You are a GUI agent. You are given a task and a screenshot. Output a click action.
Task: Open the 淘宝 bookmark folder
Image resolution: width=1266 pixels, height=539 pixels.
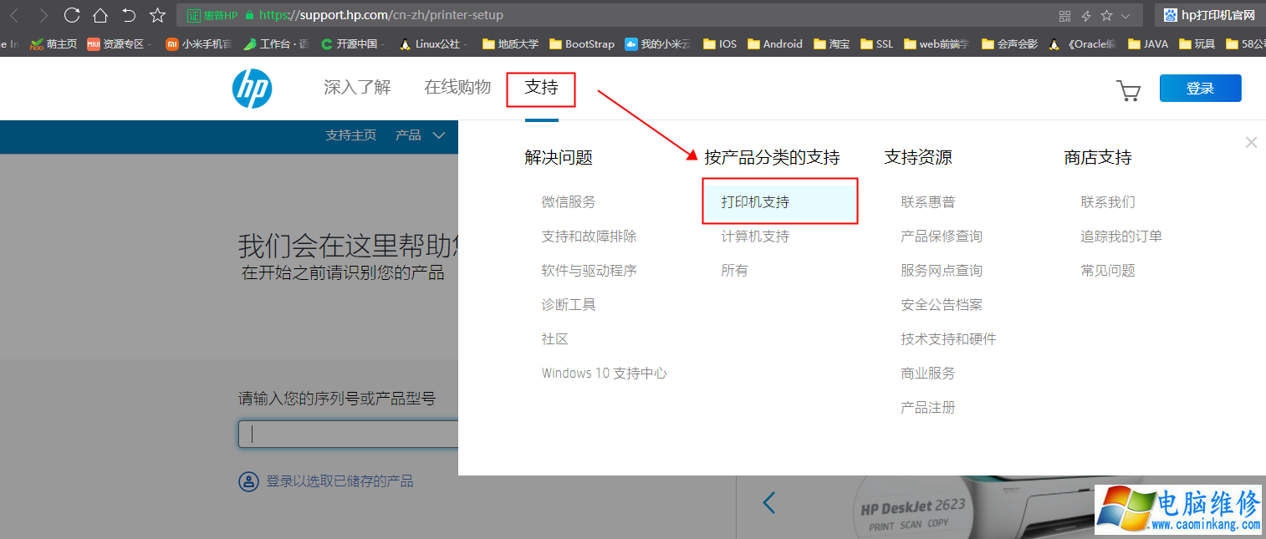point(831,44)
